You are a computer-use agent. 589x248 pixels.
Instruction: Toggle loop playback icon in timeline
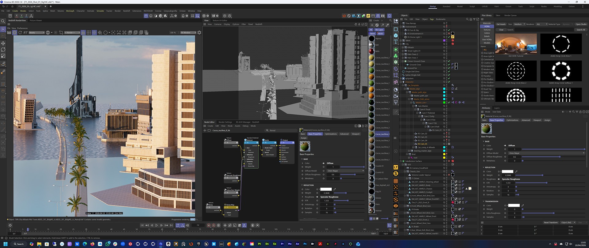178,225
